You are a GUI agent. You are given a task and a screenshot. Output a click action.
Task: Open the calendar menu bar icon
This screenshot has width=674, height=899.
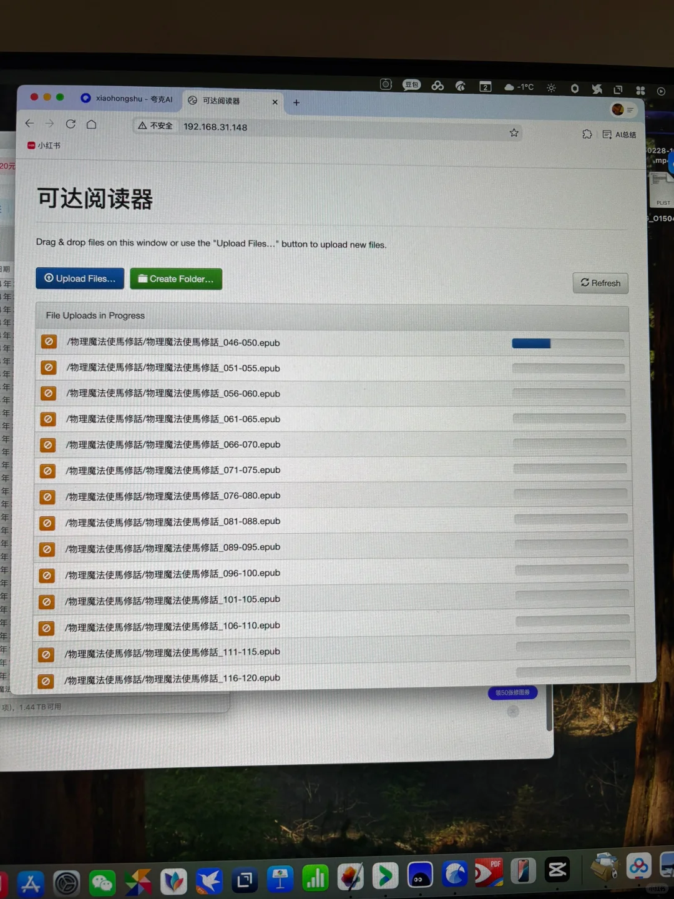[486, 87]
